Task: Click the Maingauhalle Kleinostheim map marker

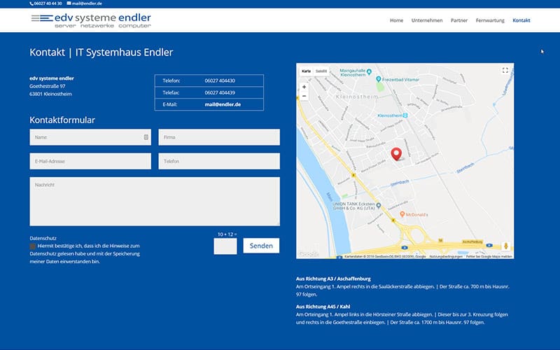Action: tap(370, 71)
